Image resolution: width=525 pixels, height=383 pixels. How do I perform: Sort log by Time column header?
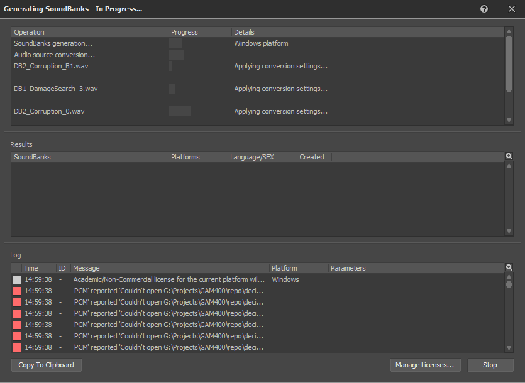tap(39, 268)
